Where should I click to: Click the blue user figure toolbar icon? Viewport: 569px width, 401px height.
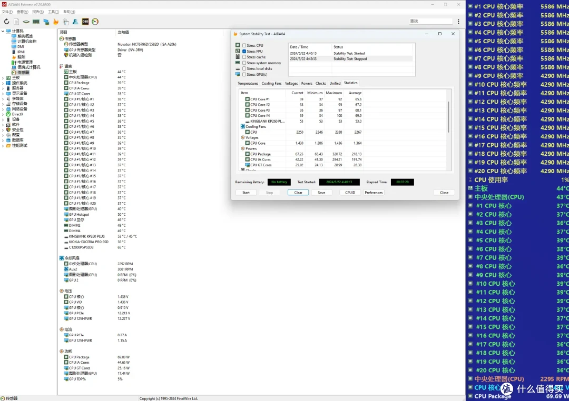click(75, 22)
